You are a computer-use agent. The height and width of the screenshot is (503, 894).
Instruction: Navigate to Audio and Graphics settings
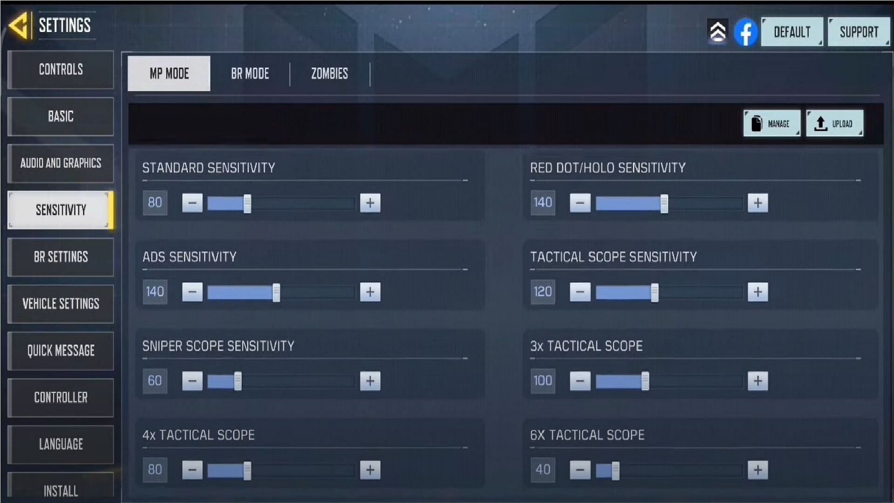[x=60, y=163]
